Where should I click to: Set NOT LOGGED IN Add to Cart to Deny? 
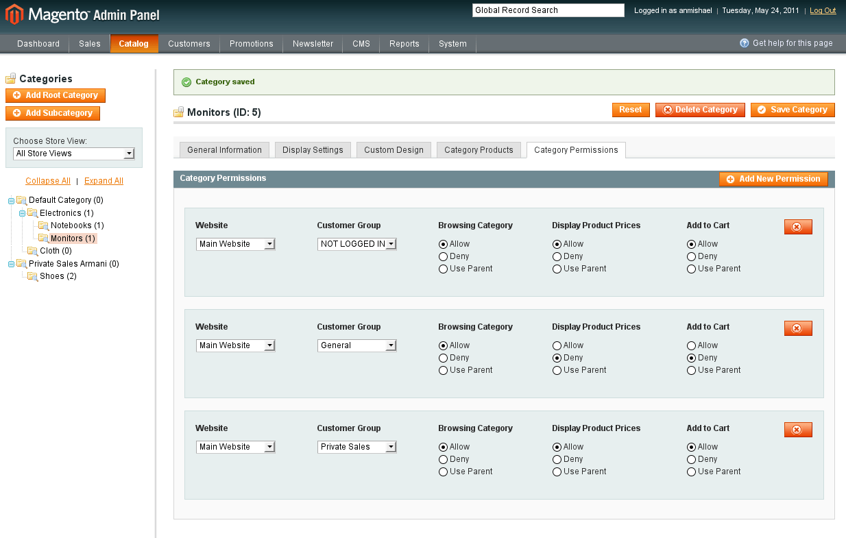click(691, 256)
